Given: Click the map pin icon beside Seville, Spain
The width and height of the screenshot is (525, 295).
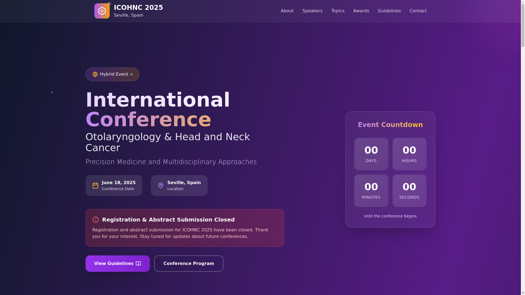Looking at the screenshot, I should tap(161, 185).
